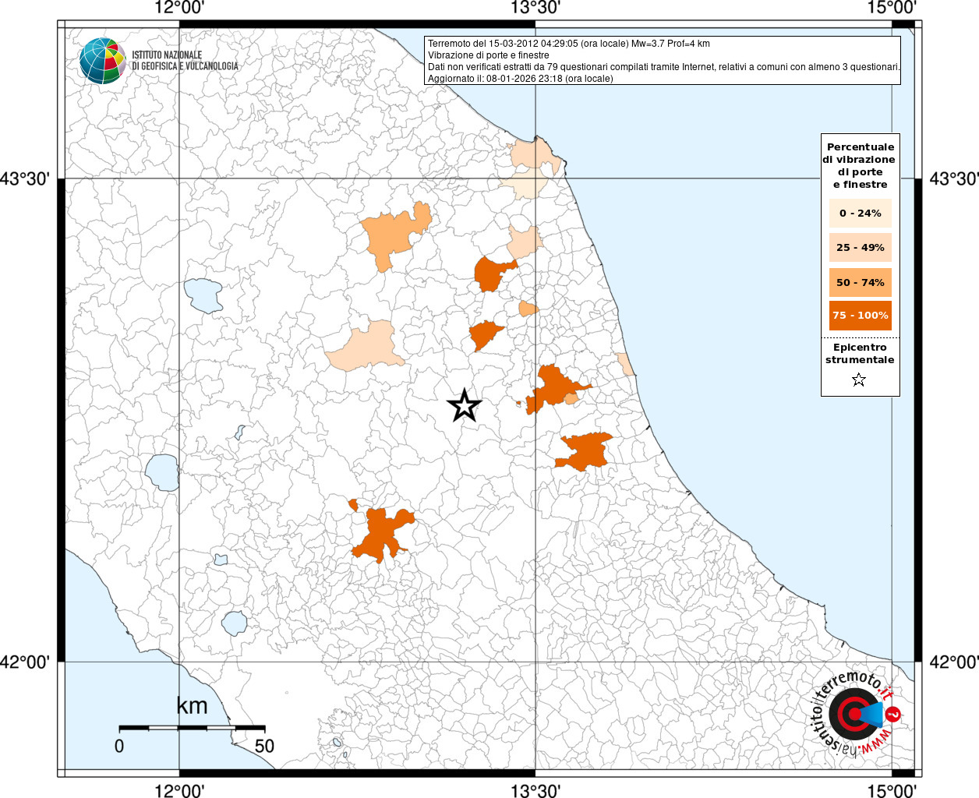This screenshot has height=798, width=979.
Task: Click the Aggiornato il 08-01-2026 update line
Action: click(520, 79)
